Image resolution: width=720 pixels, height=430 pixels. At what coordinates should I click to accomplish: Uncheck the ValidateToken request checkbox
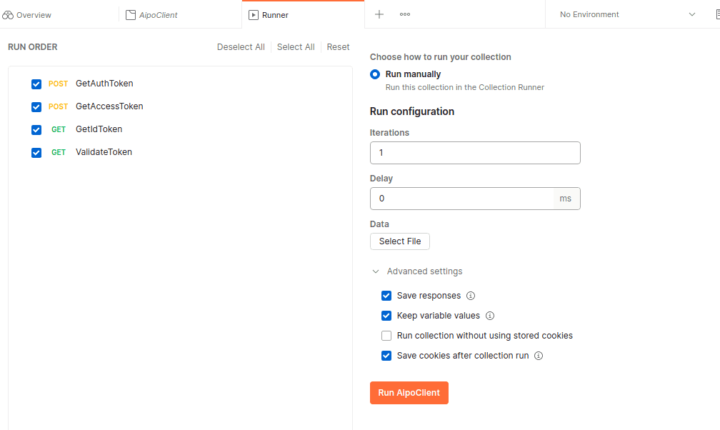(x=36, y=153)
